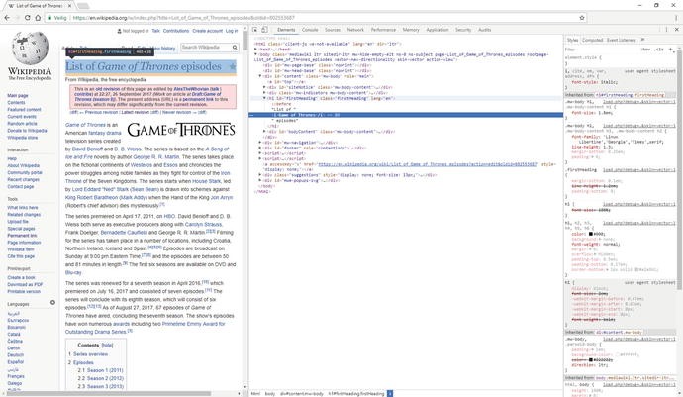Click the featured list star icon
This screenshot has height=397, width=683.
[233, 66]
